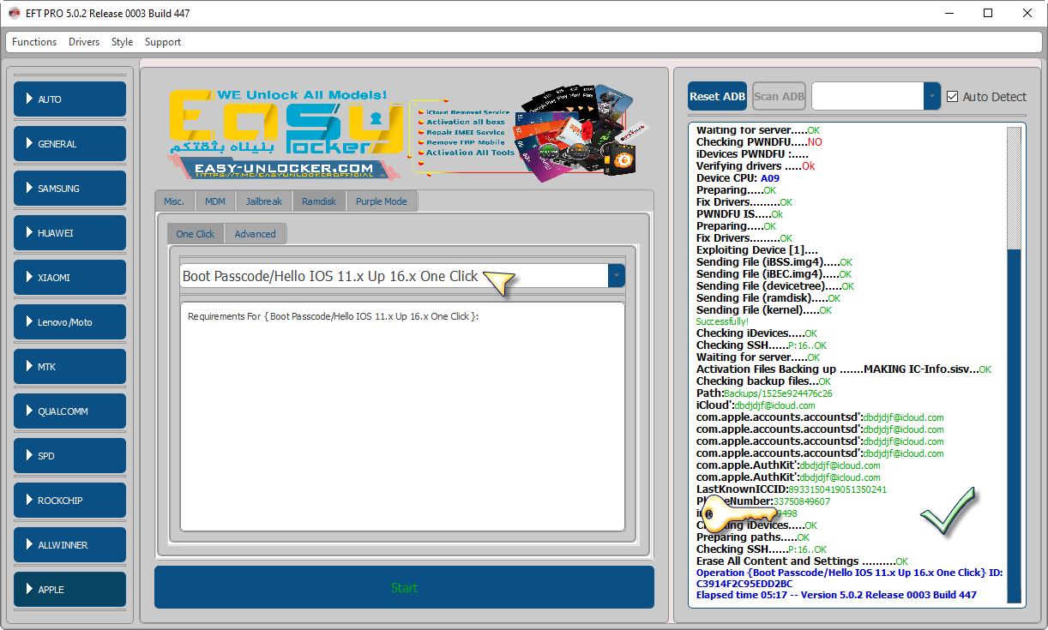
Task: Click the 'Sending File (ramdisk)' log line
Action: tap(768, 298)
